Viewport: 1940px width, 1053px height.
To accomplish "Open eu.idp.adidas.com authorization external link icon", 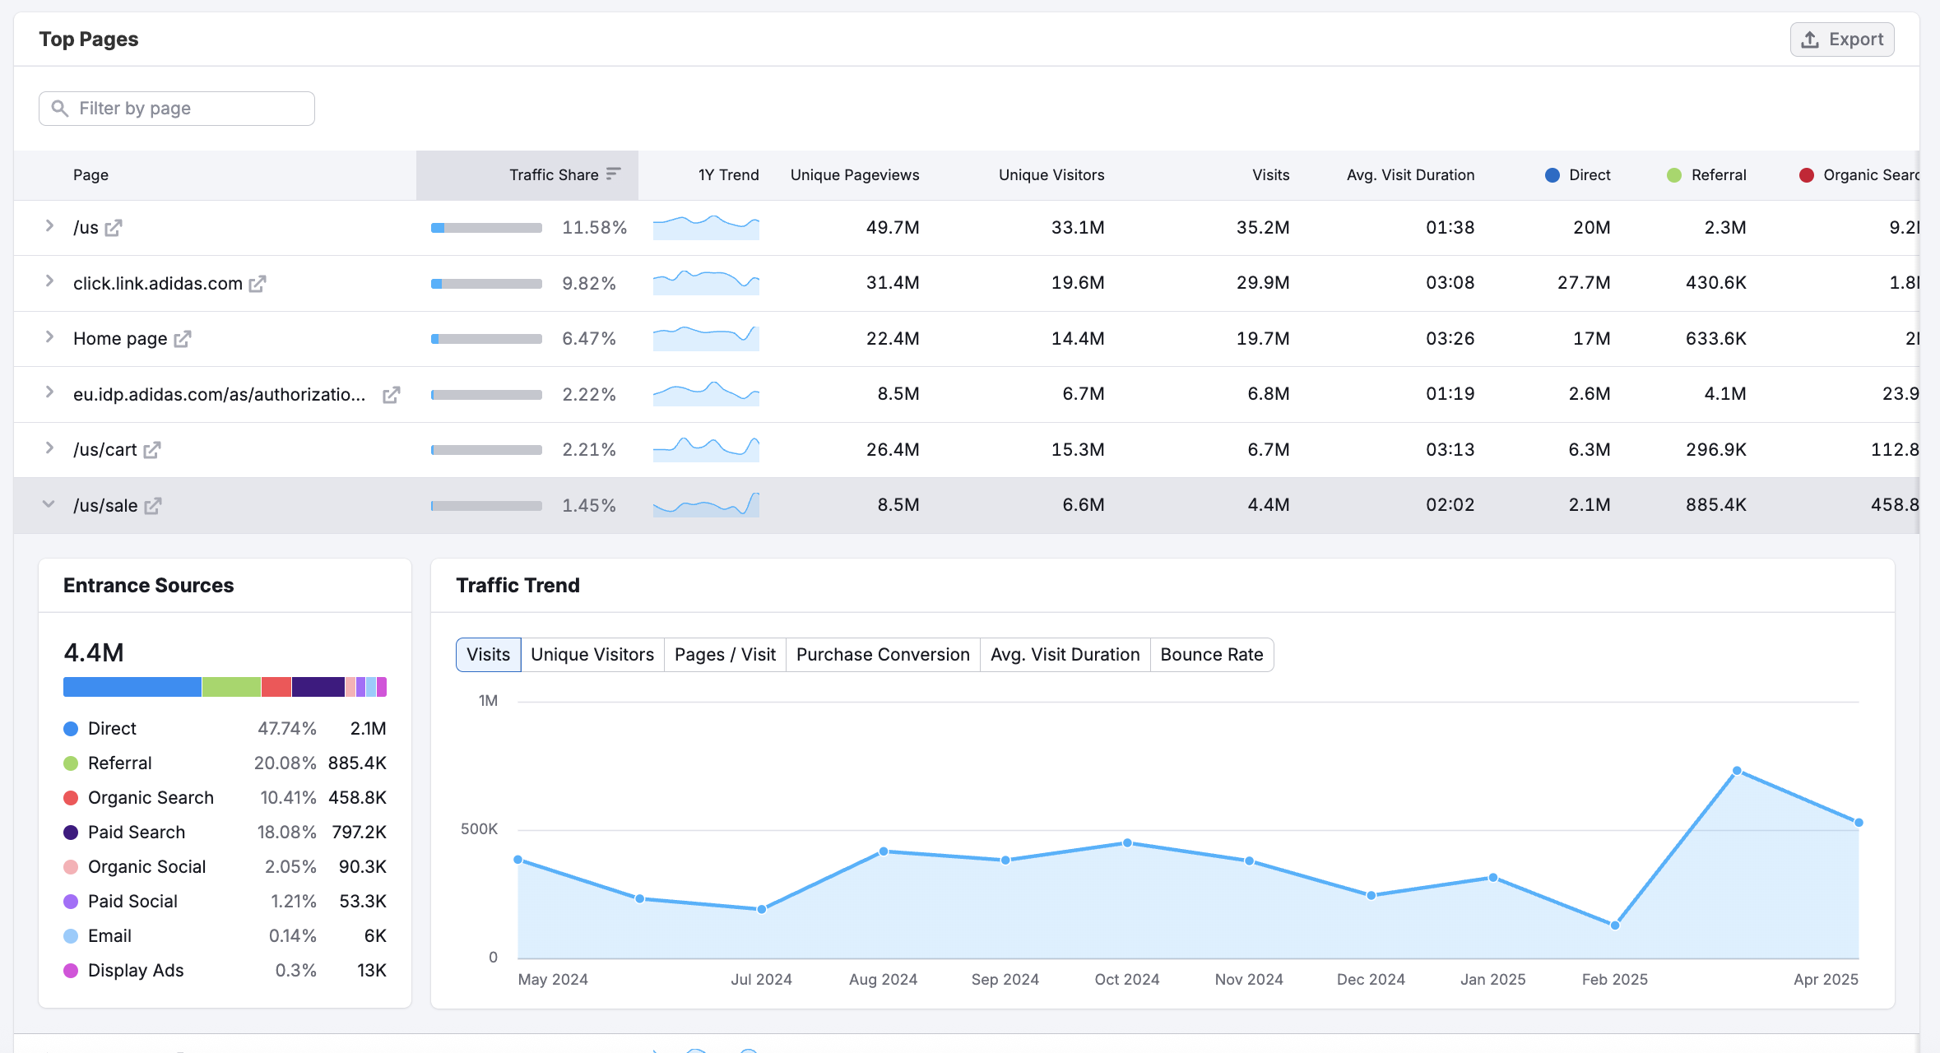I will tap(392, 395).
